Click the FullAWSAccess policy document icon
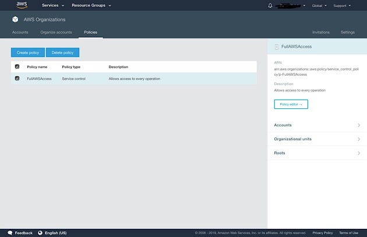Image resolution: width=367 pixels, height=237 pixels. (277, 47)
